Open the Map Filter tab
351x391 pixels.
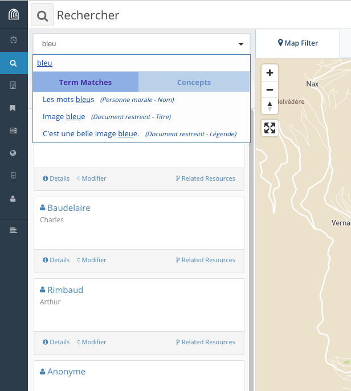click(x=297, y=43)
